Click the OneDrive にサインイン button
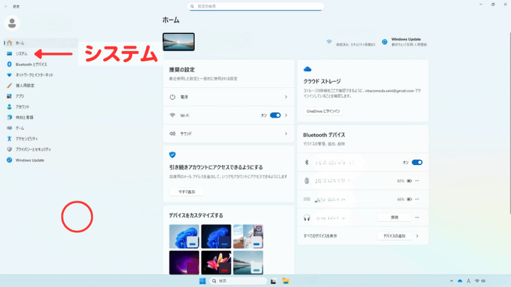Image resolution: width=511 pixels, height=287 pixels. point(323,111)
